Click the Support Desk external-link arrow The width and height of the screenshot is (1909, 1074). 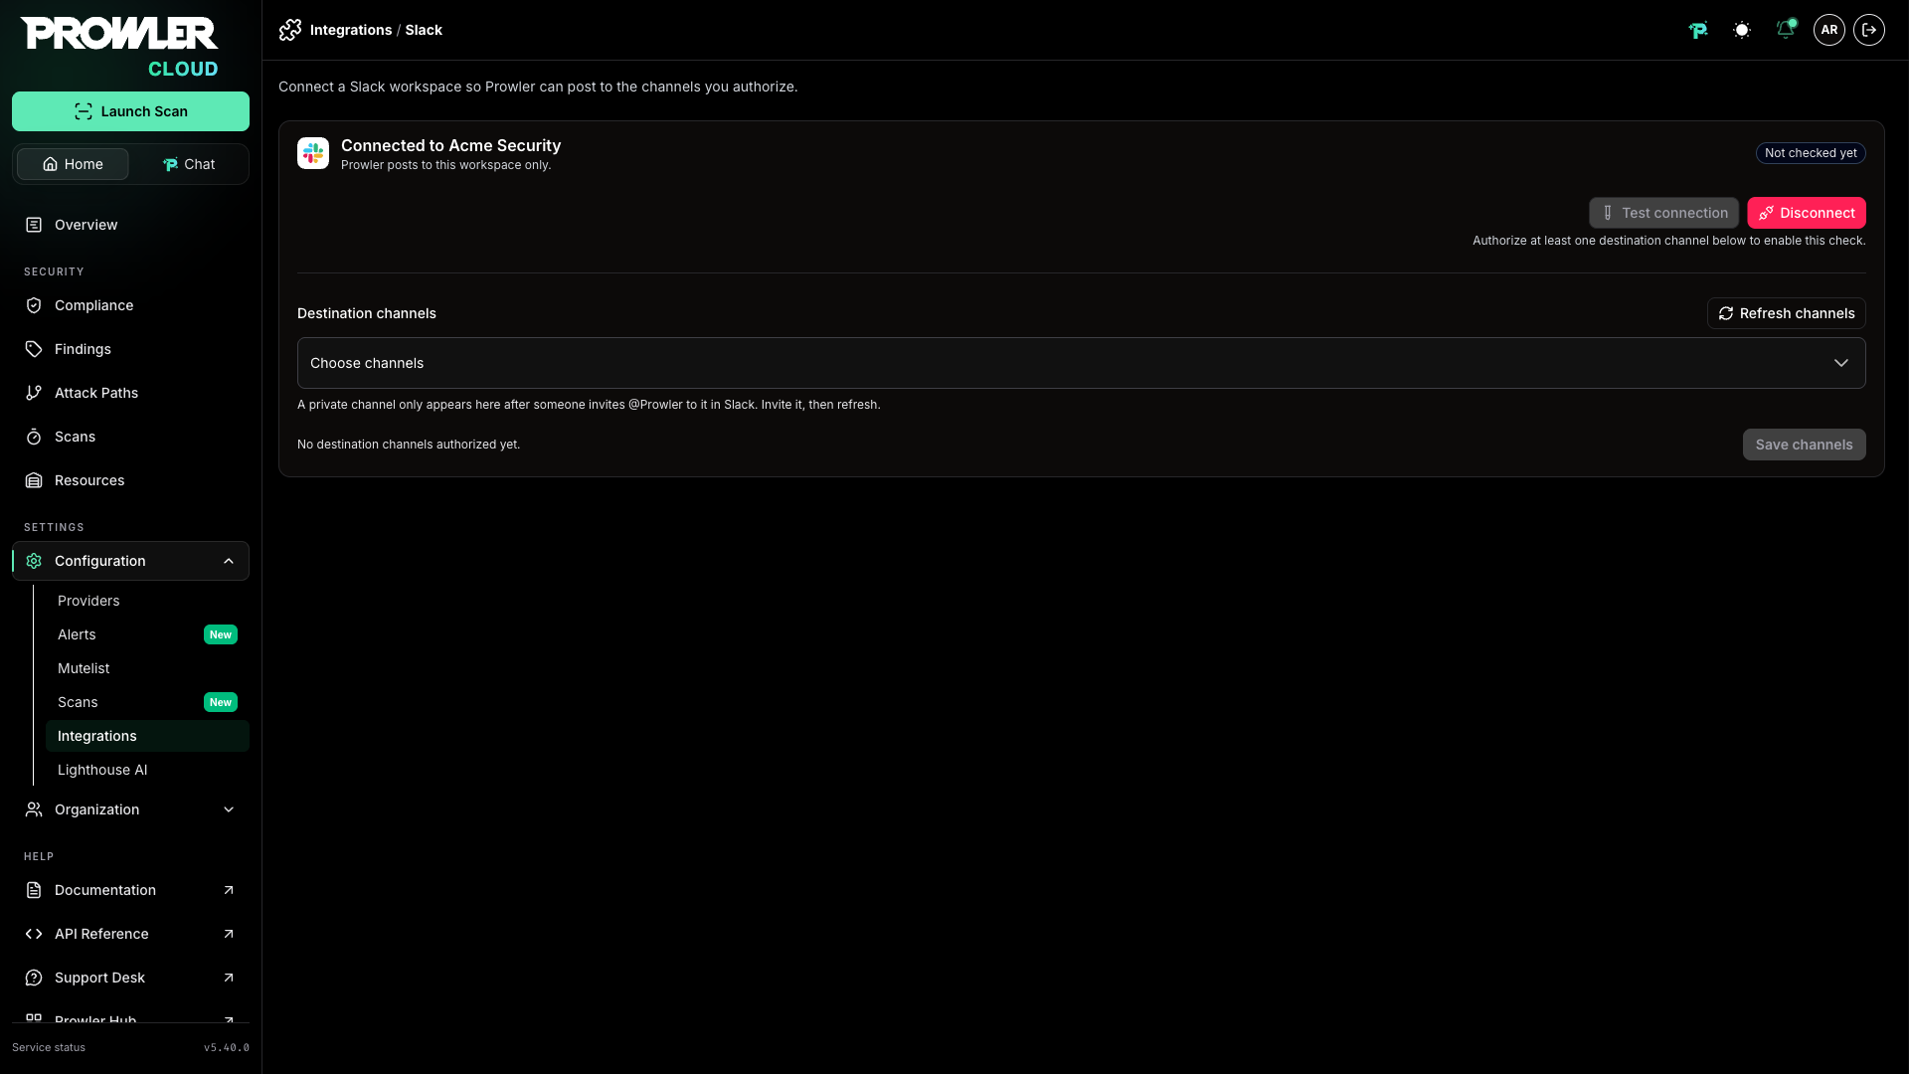(229, 978)
